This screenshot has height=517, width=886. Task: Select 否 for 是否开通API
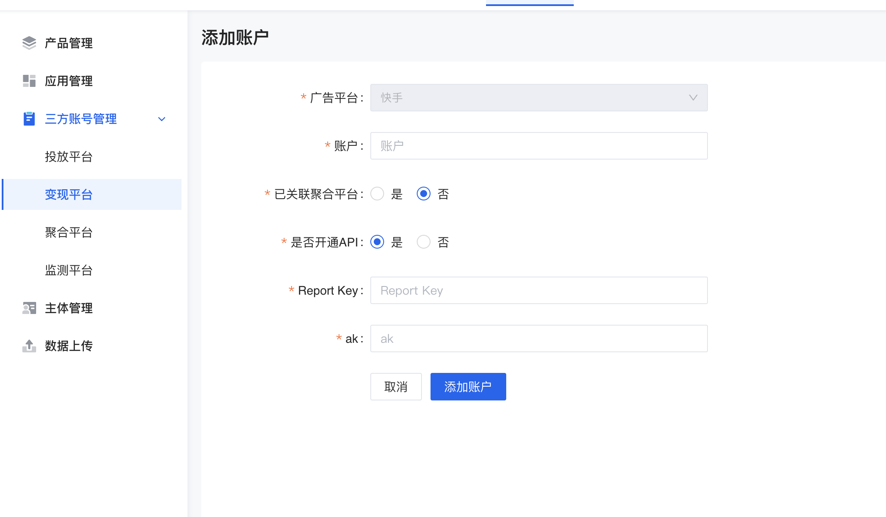point(424,242)
